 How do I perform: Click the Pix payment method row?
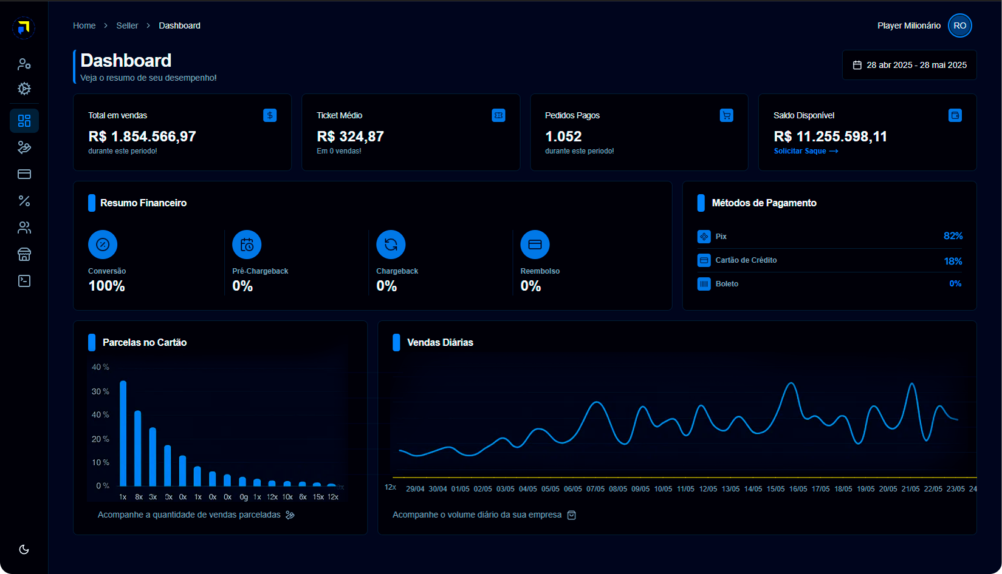tap(829, 237)
